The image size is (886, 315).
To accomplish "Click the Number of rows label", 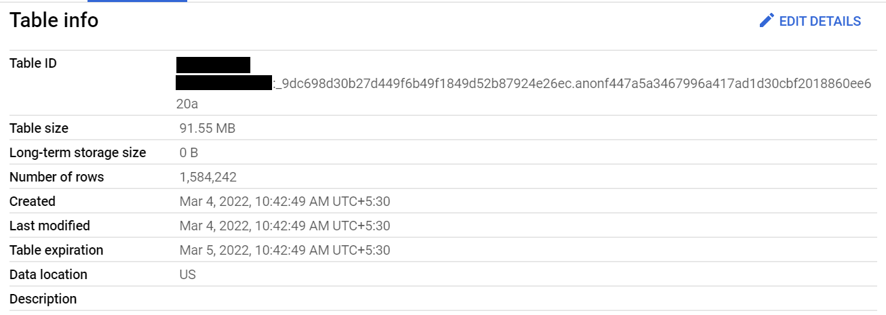I will [x=57, y=177].
